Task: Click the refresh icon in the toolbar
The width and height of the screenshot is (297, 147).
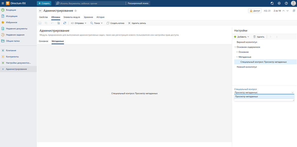Action: (x=65, y=23)
